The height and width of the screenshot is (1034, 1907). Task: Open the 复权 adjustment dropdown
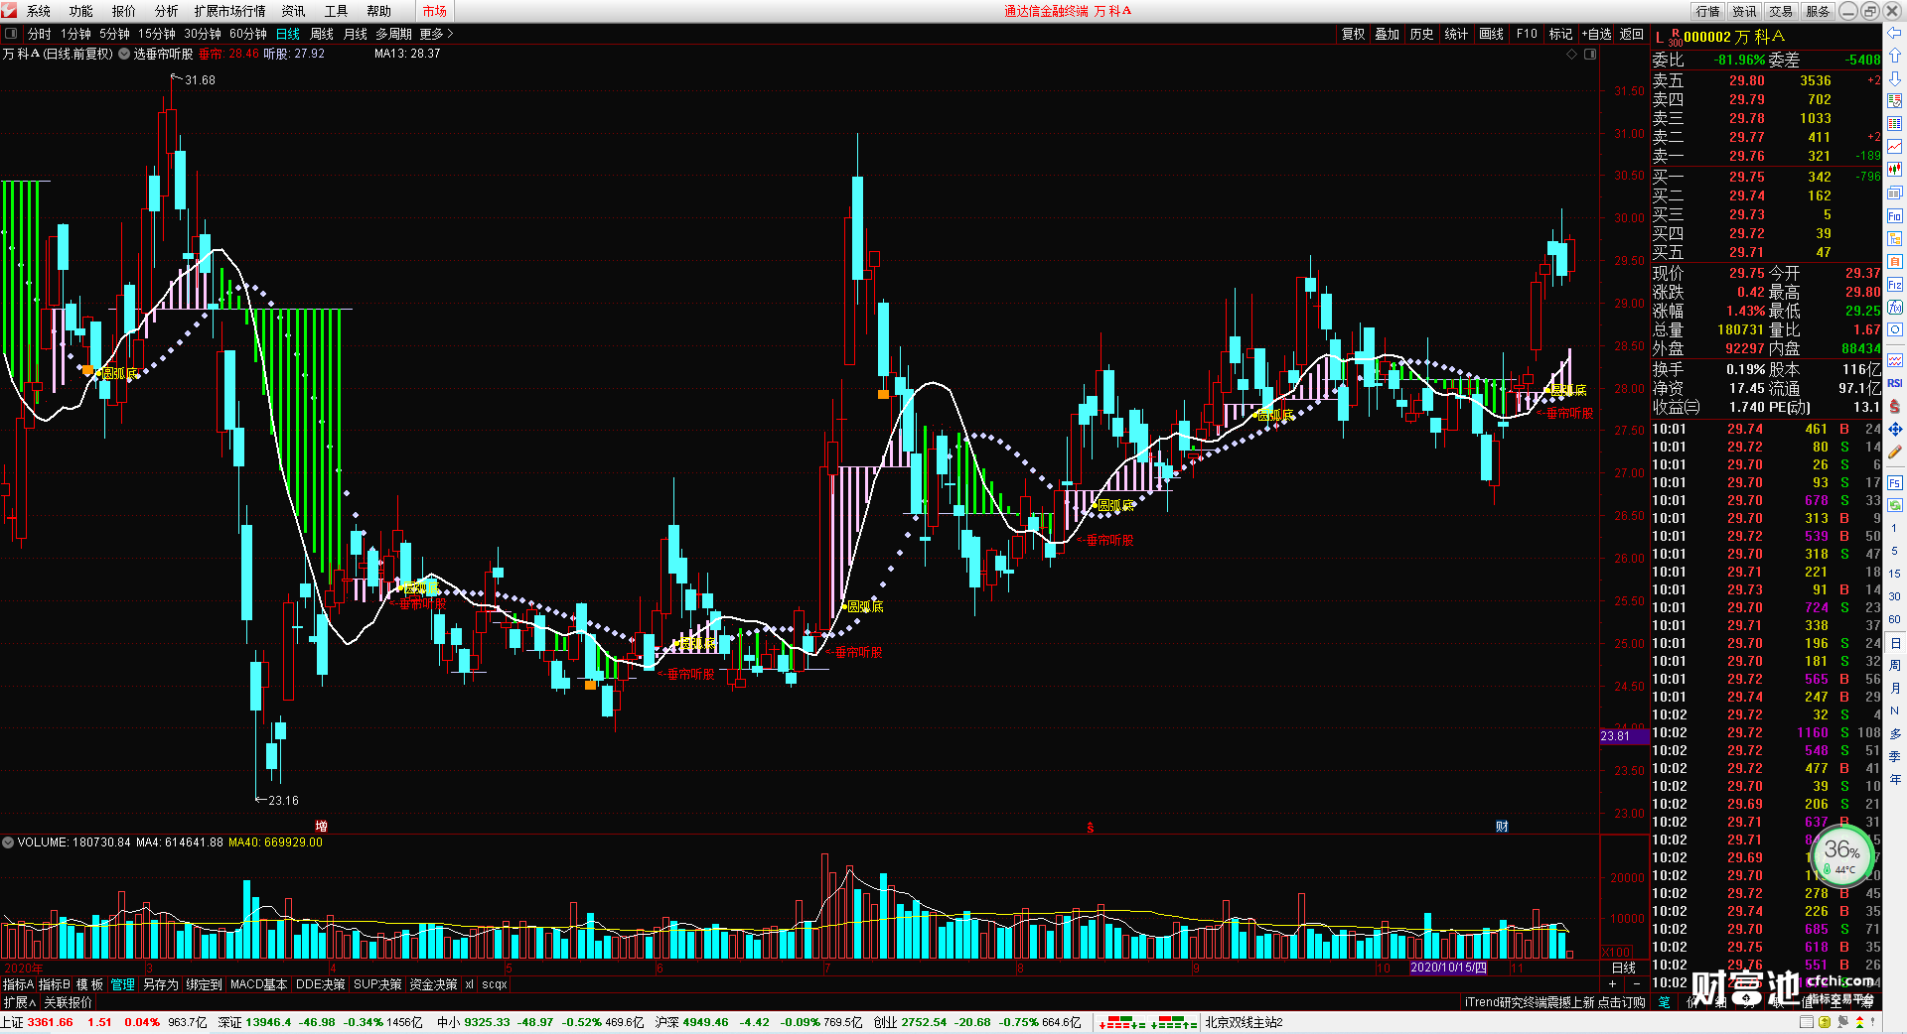pos(1354,34)
